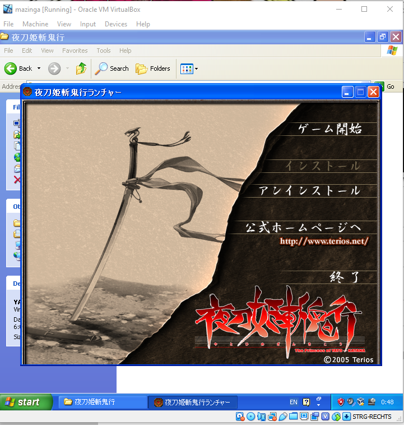Open VirtualBox Machine menu
The image size is (404, 425).
35,24
